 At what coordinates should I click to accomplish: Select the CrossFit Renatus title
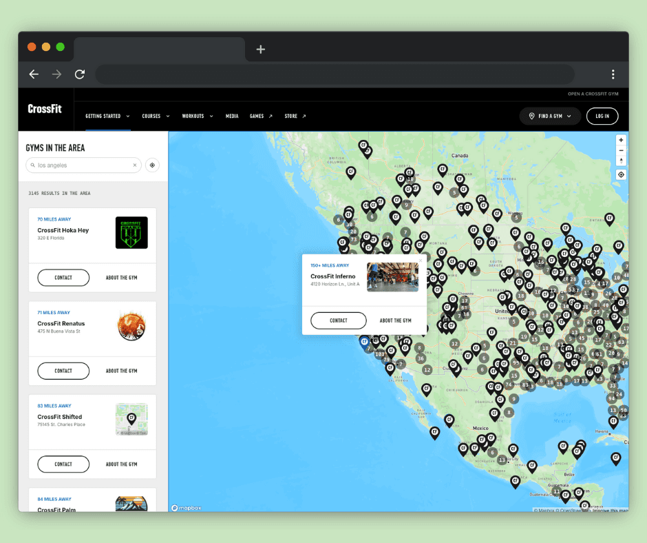[61, 324]
